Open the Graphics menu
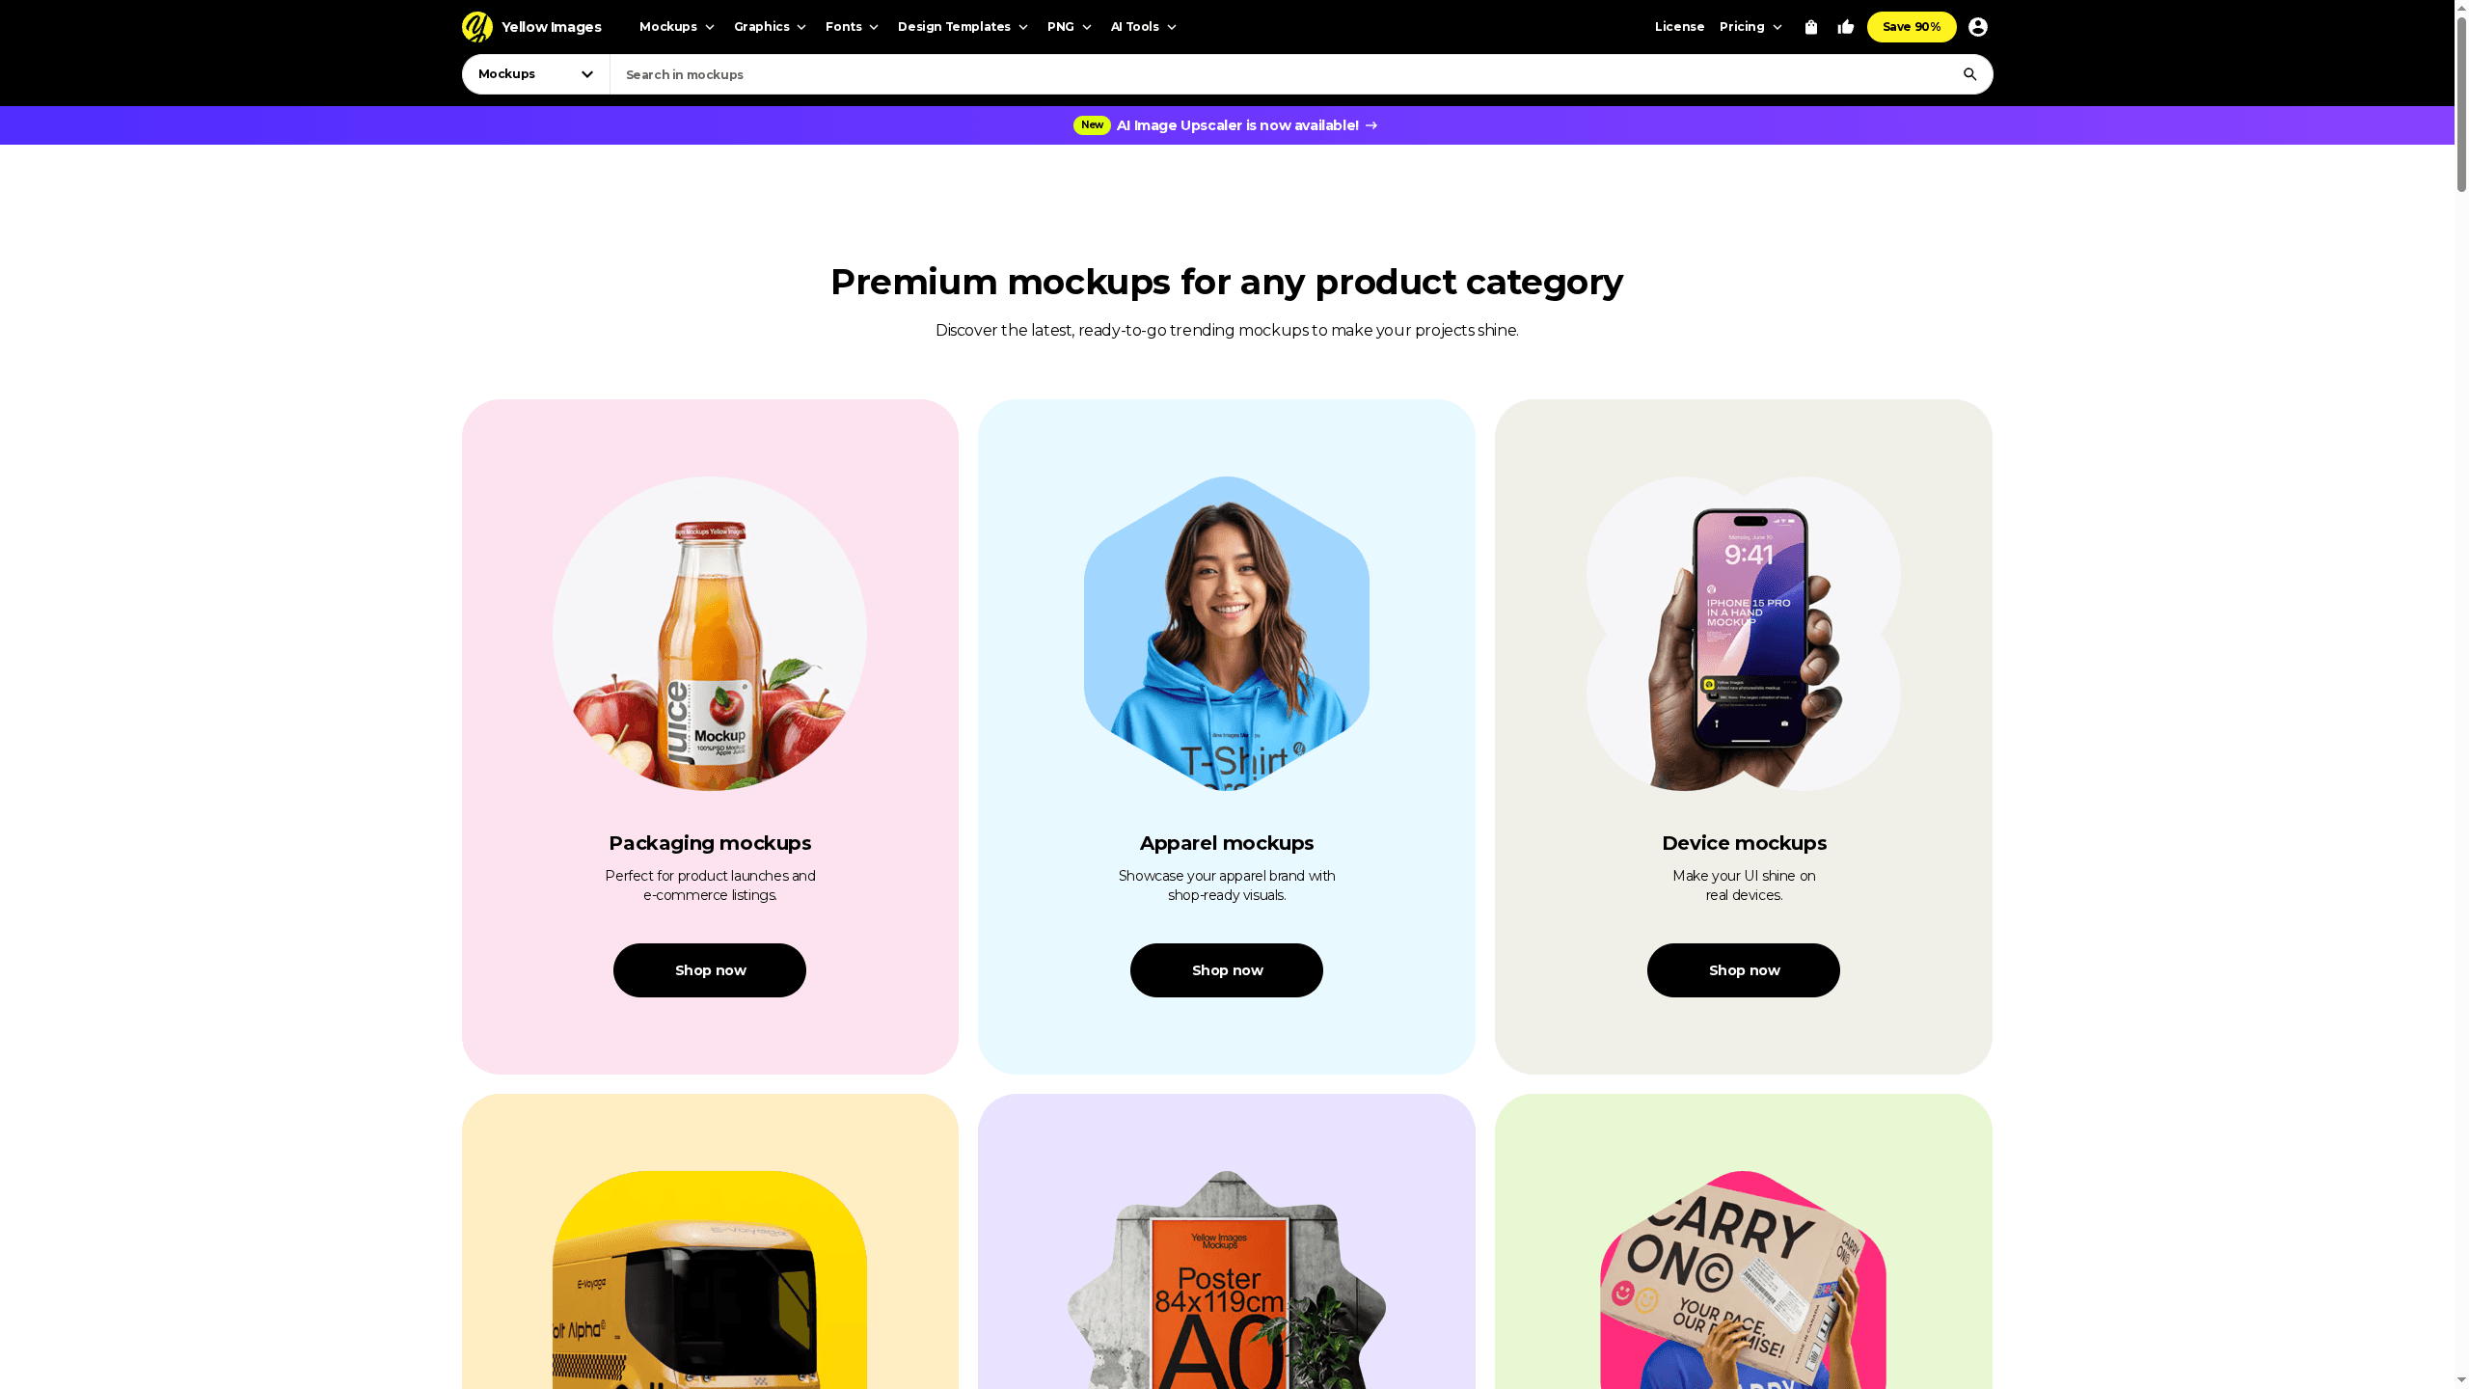Viewport: 2469px width, 1389px height. (x=770, y=27)
